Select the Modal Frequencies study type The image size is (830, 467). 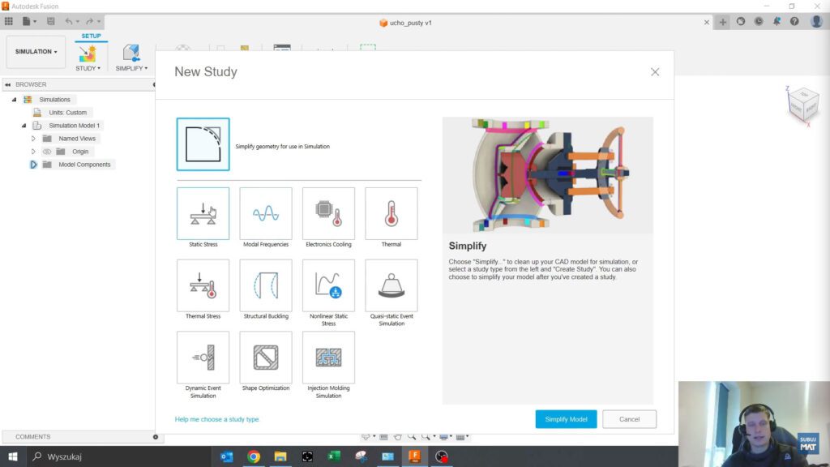point(265,212)
